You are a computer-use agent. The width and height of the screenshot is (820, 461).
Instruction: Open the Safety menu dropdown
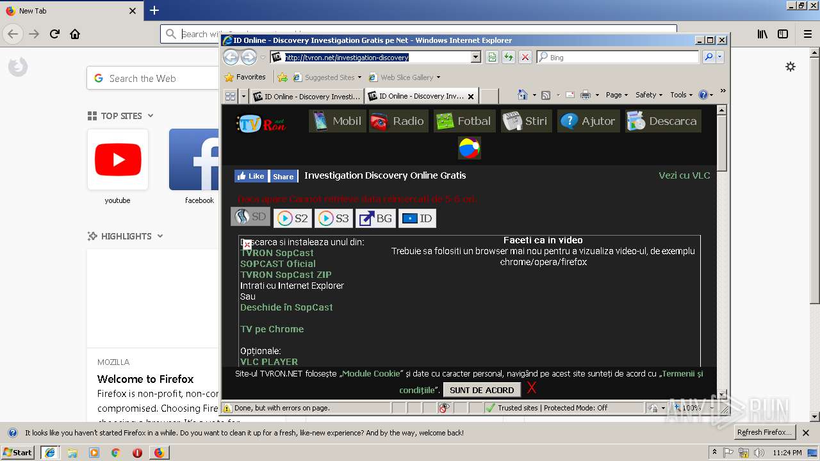tap(649, 95)
